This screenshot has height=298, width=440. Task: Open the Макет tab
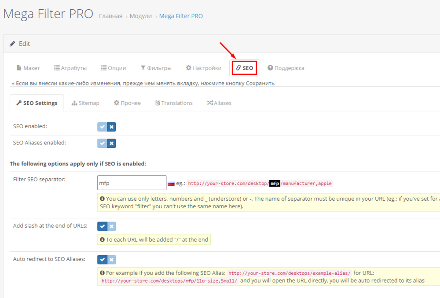pos(28,68)
